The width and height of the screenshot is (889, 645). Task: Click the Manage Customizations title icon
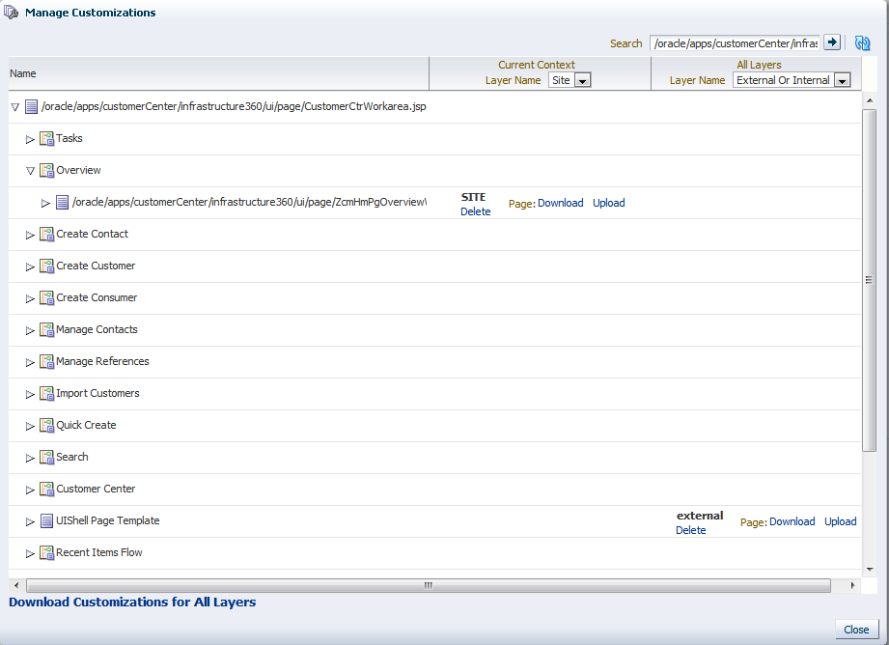12,12
